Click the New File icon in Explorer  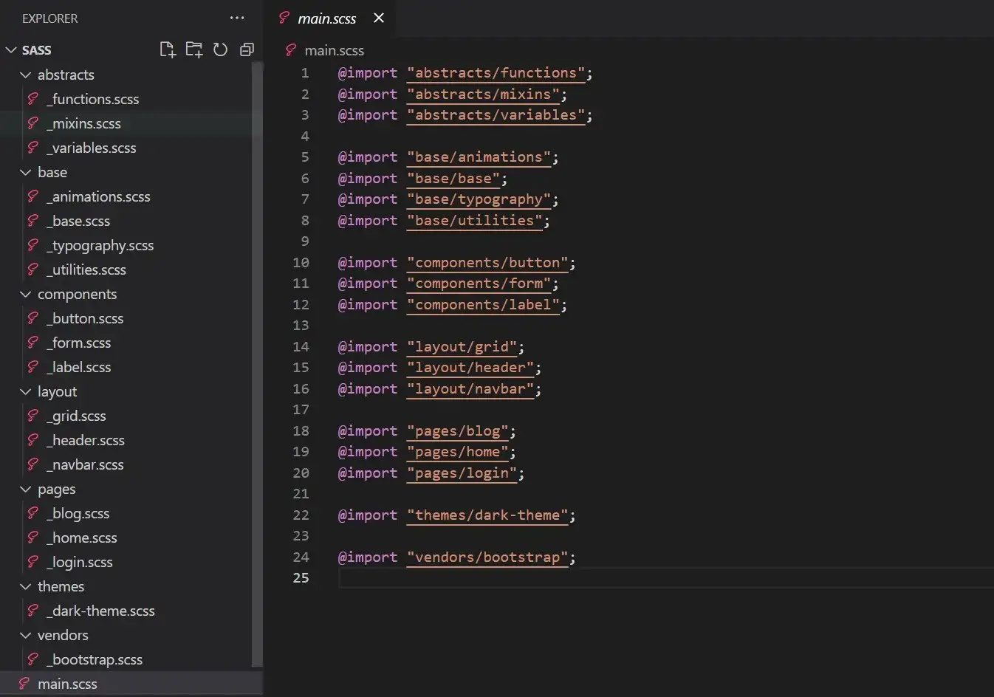[x=168, y=49]
